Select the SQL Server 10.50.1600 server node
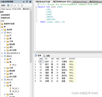This screenshot has width=102, height=97. tap(15, 9)
